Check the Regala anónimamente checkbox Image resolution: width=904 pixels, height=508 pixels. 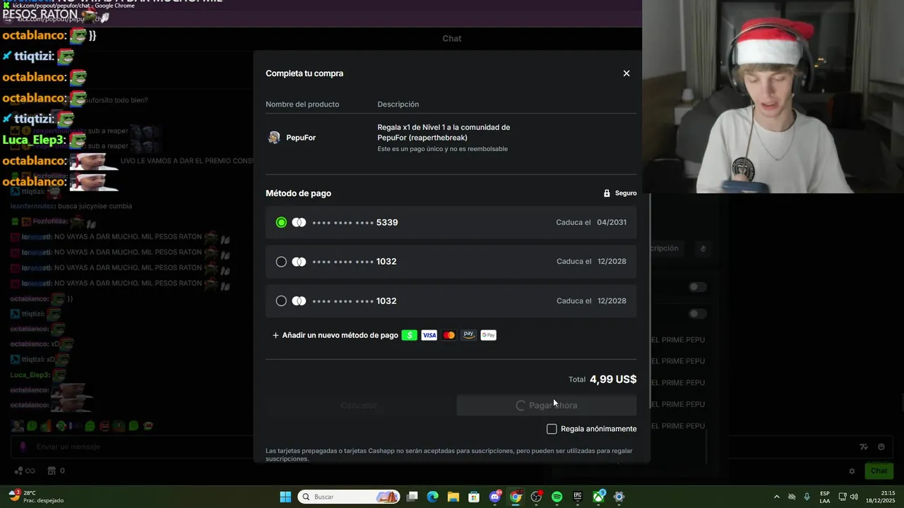552,429
